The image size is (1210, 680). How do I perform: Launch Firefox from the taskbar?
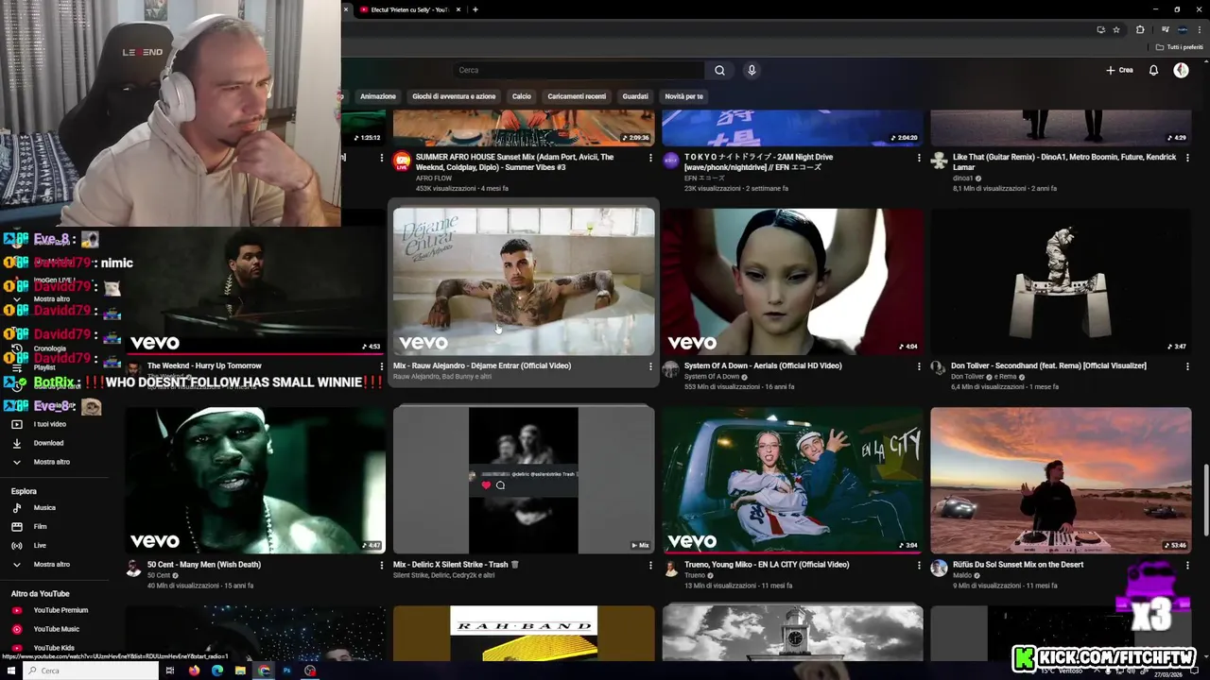(194, 671)
